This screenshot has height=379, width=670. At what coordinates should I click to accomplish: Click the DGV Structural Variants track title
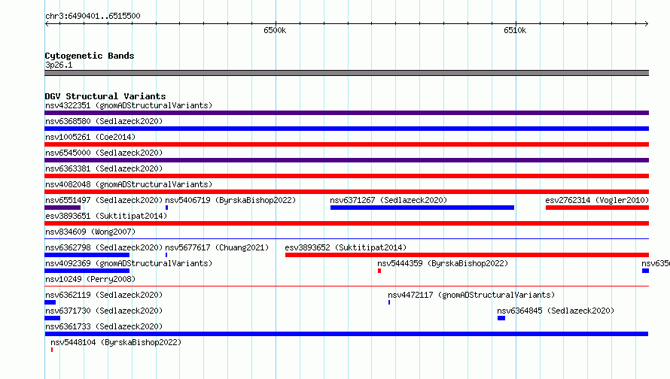105,96
